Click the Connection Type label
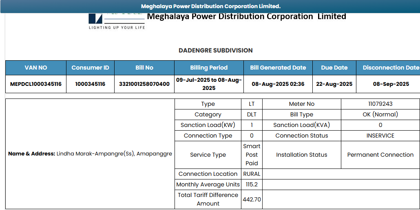420x210 pixels. coord(208,136)
